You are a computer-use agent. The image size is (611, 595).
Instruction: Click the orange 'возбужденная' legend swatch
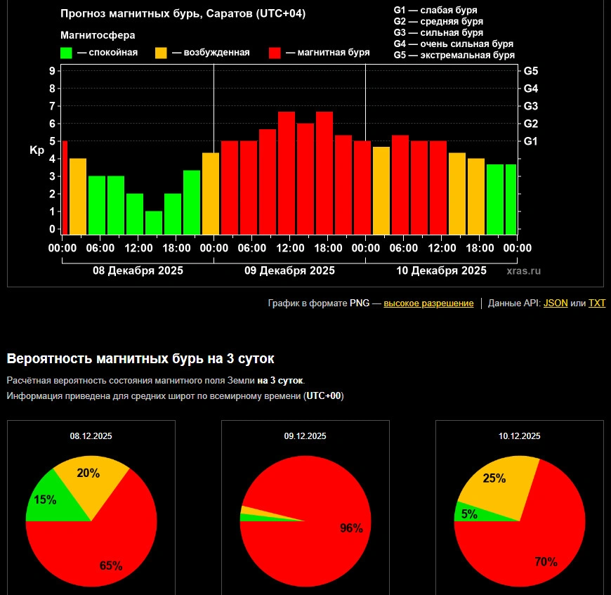(x=161, y=53)
